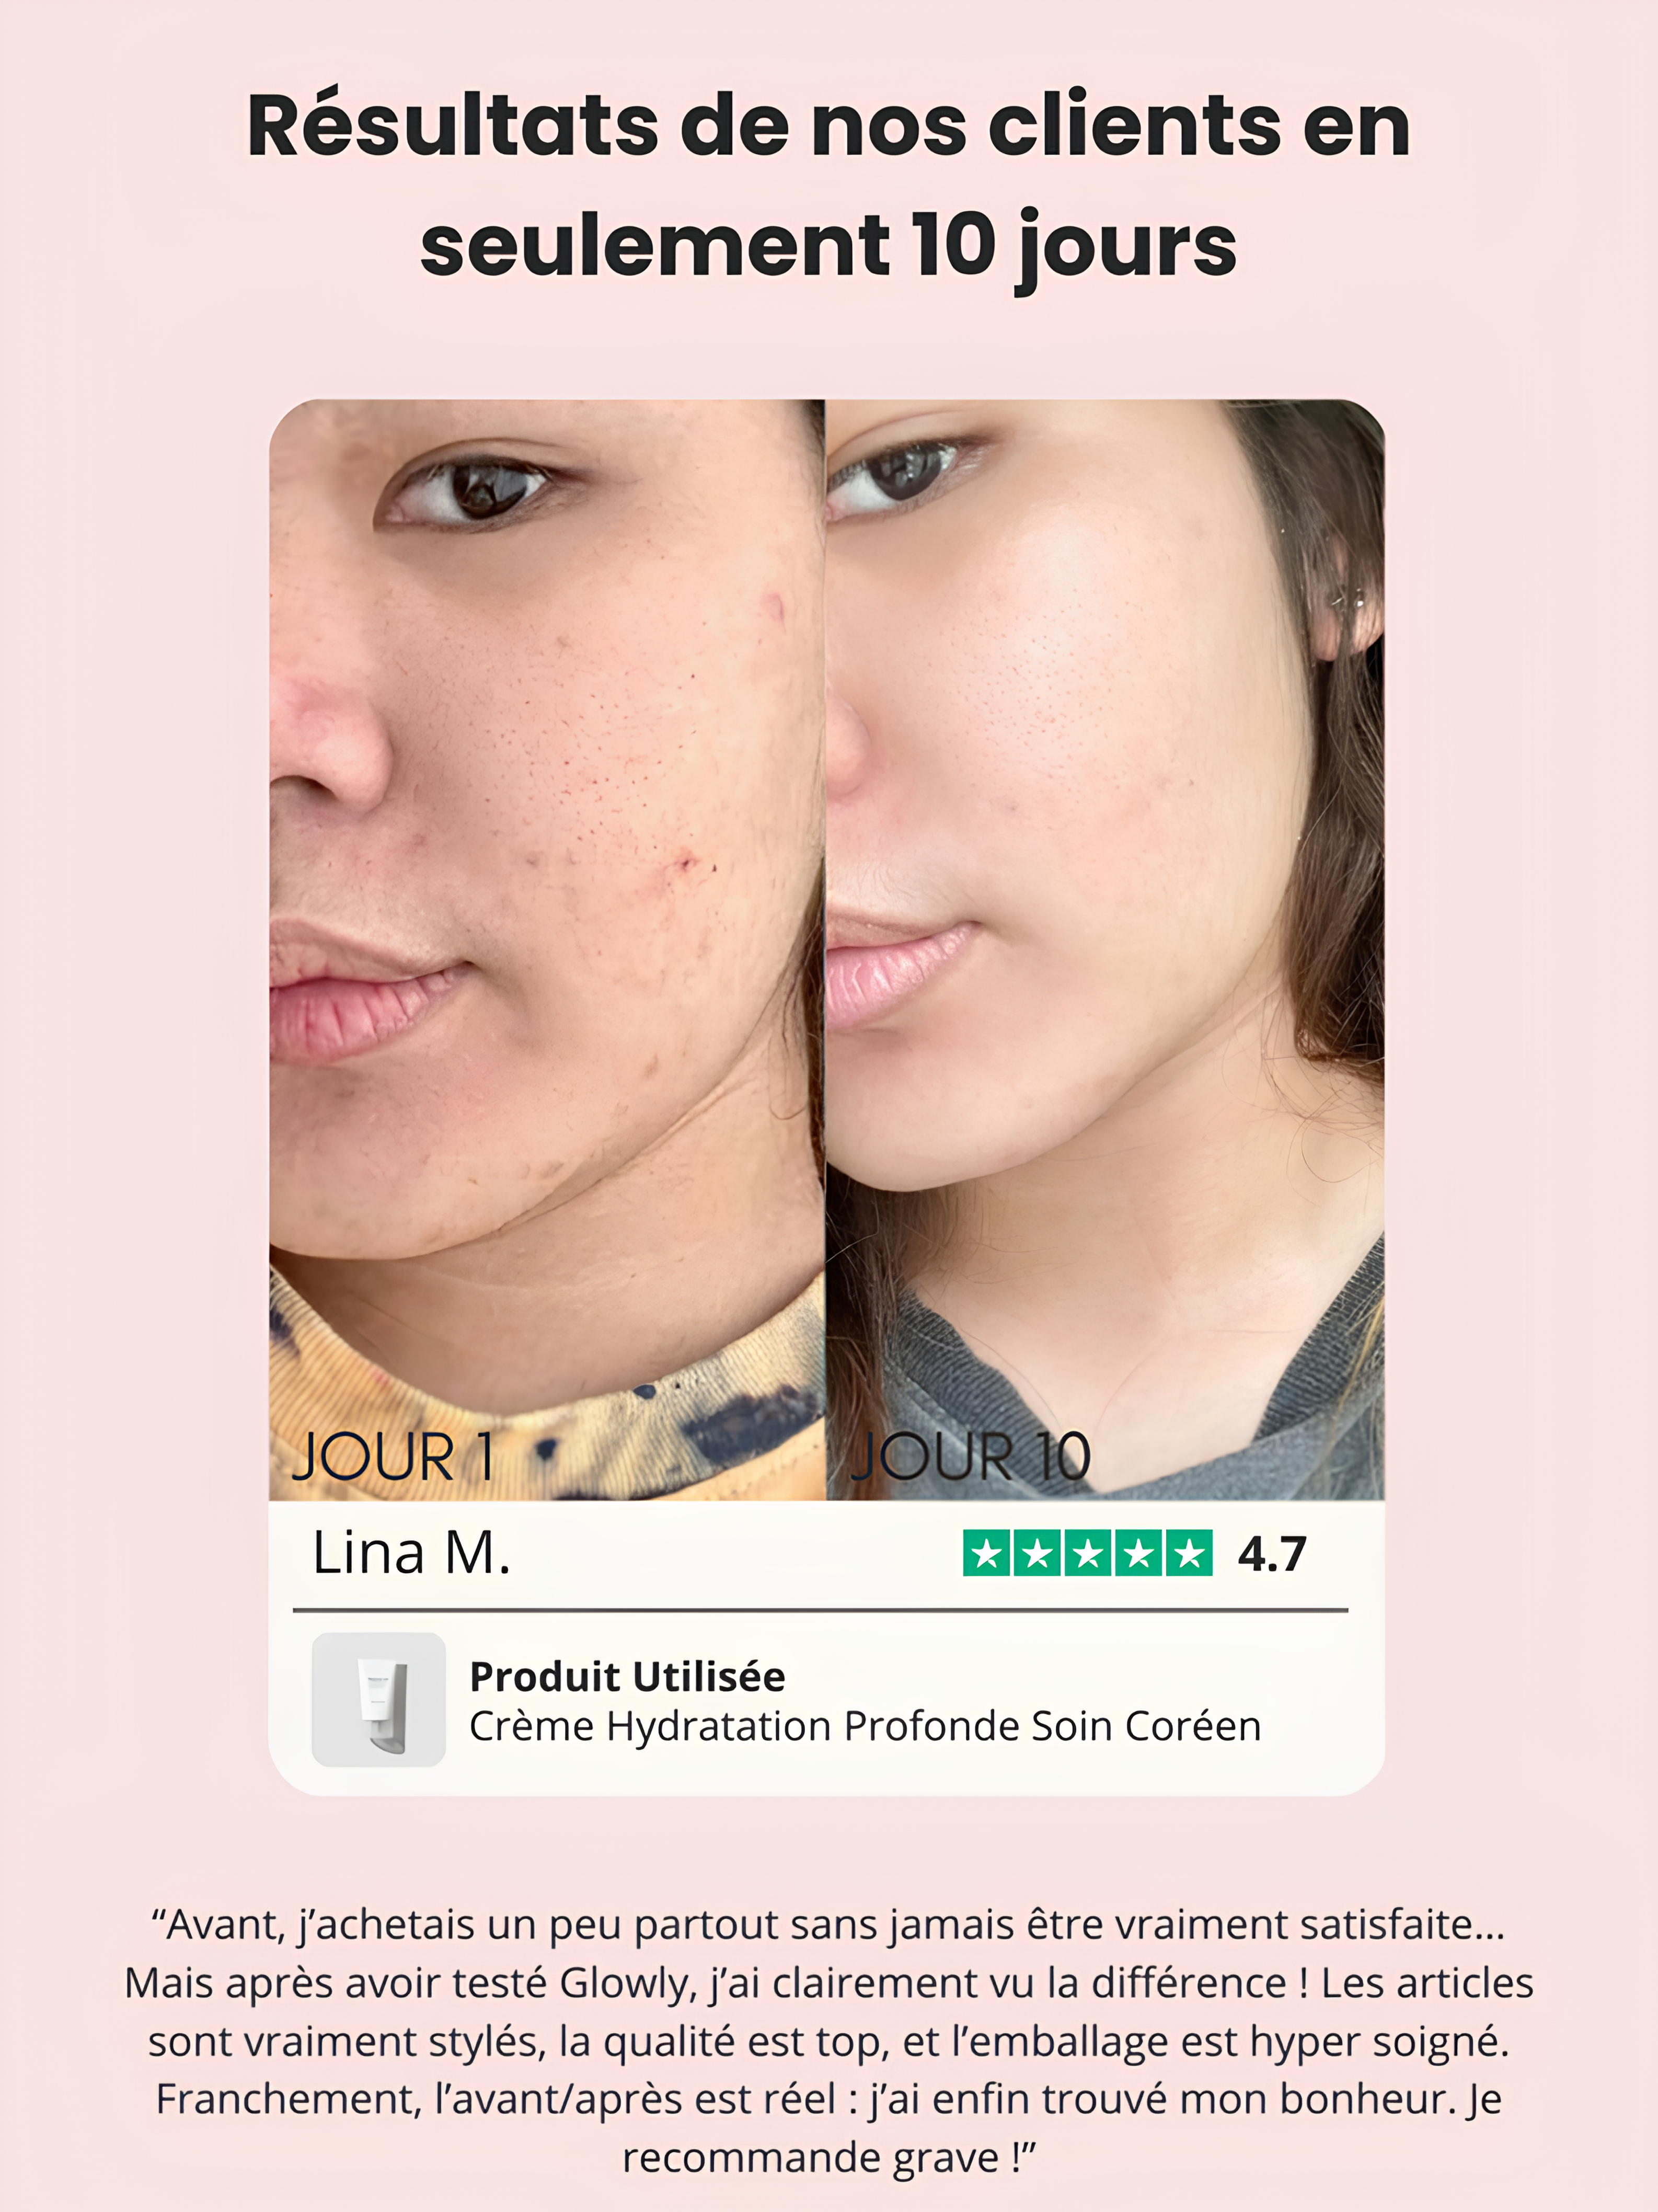1658x2212 pixels.
Task: Open Crème Hydratation Profonde Soin Coréen link
Action: pos(865,1726)
